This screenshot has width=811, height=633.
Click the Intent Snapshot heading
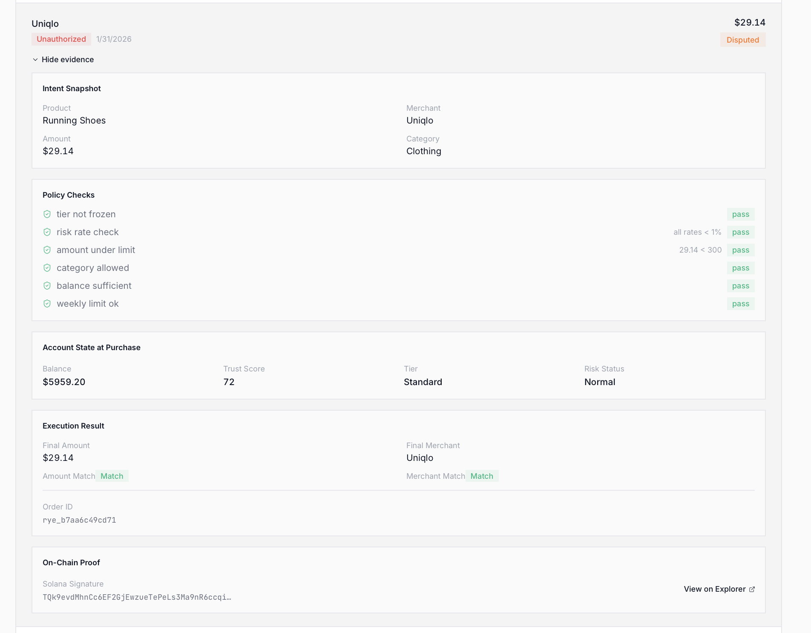(72, 89)
